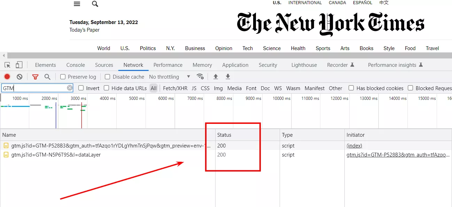Open the Sources tab

pyautogui.click(x=104, y=65)
